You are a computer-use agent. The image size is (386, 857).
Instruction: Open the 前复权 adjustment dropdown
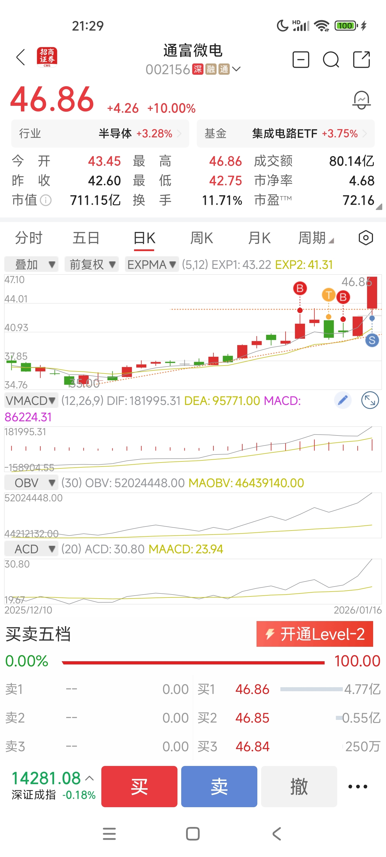92,265
